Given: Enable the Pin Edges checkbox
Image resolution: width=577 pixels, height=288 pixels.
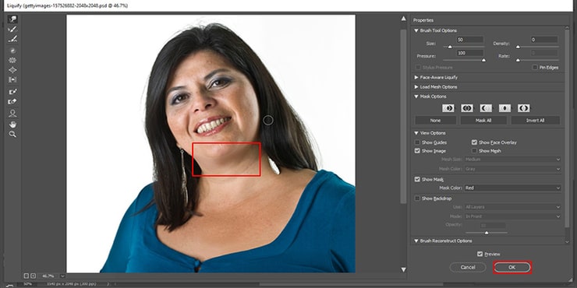Looking at the screenshot, I should (x=535, y=67).
